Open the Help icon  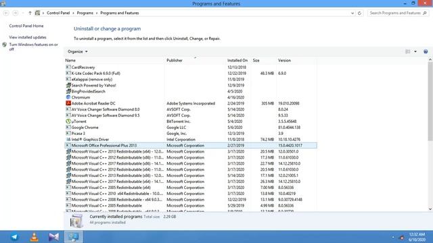click(426, 51)
